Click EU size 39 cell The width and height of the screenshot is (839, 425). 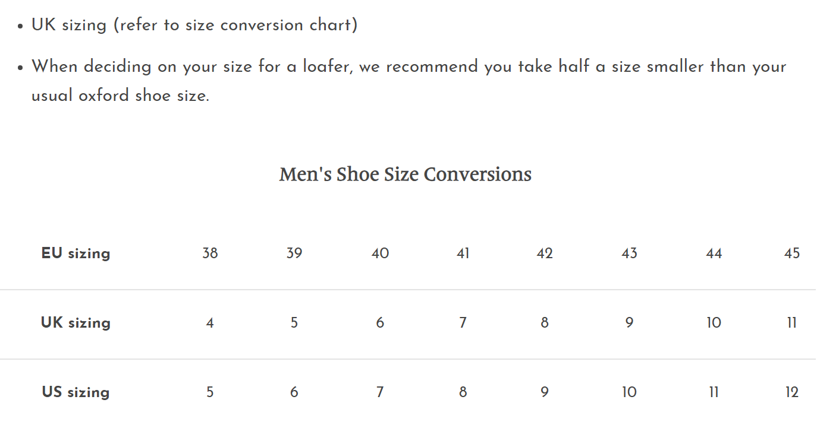(294, 253)
